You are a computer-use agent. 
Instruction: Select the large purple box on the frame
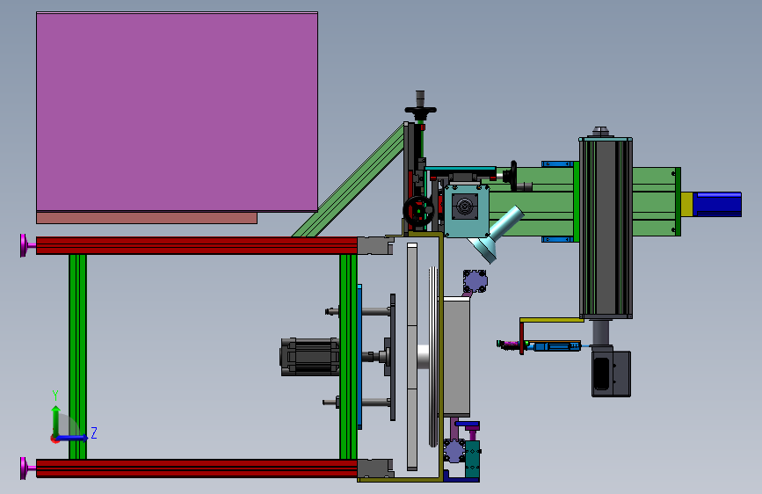tap(177, 112)
